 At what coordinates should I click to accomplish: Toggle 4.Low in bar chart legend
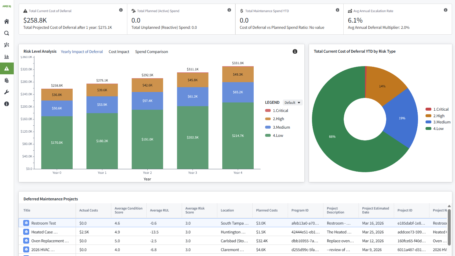pos(274,136)
